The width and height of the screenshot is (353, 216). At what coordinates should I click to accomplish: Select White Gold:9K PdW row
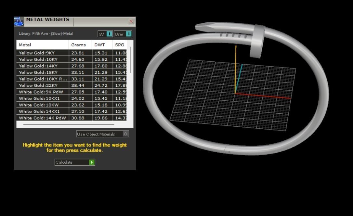[x=72, y=92]
